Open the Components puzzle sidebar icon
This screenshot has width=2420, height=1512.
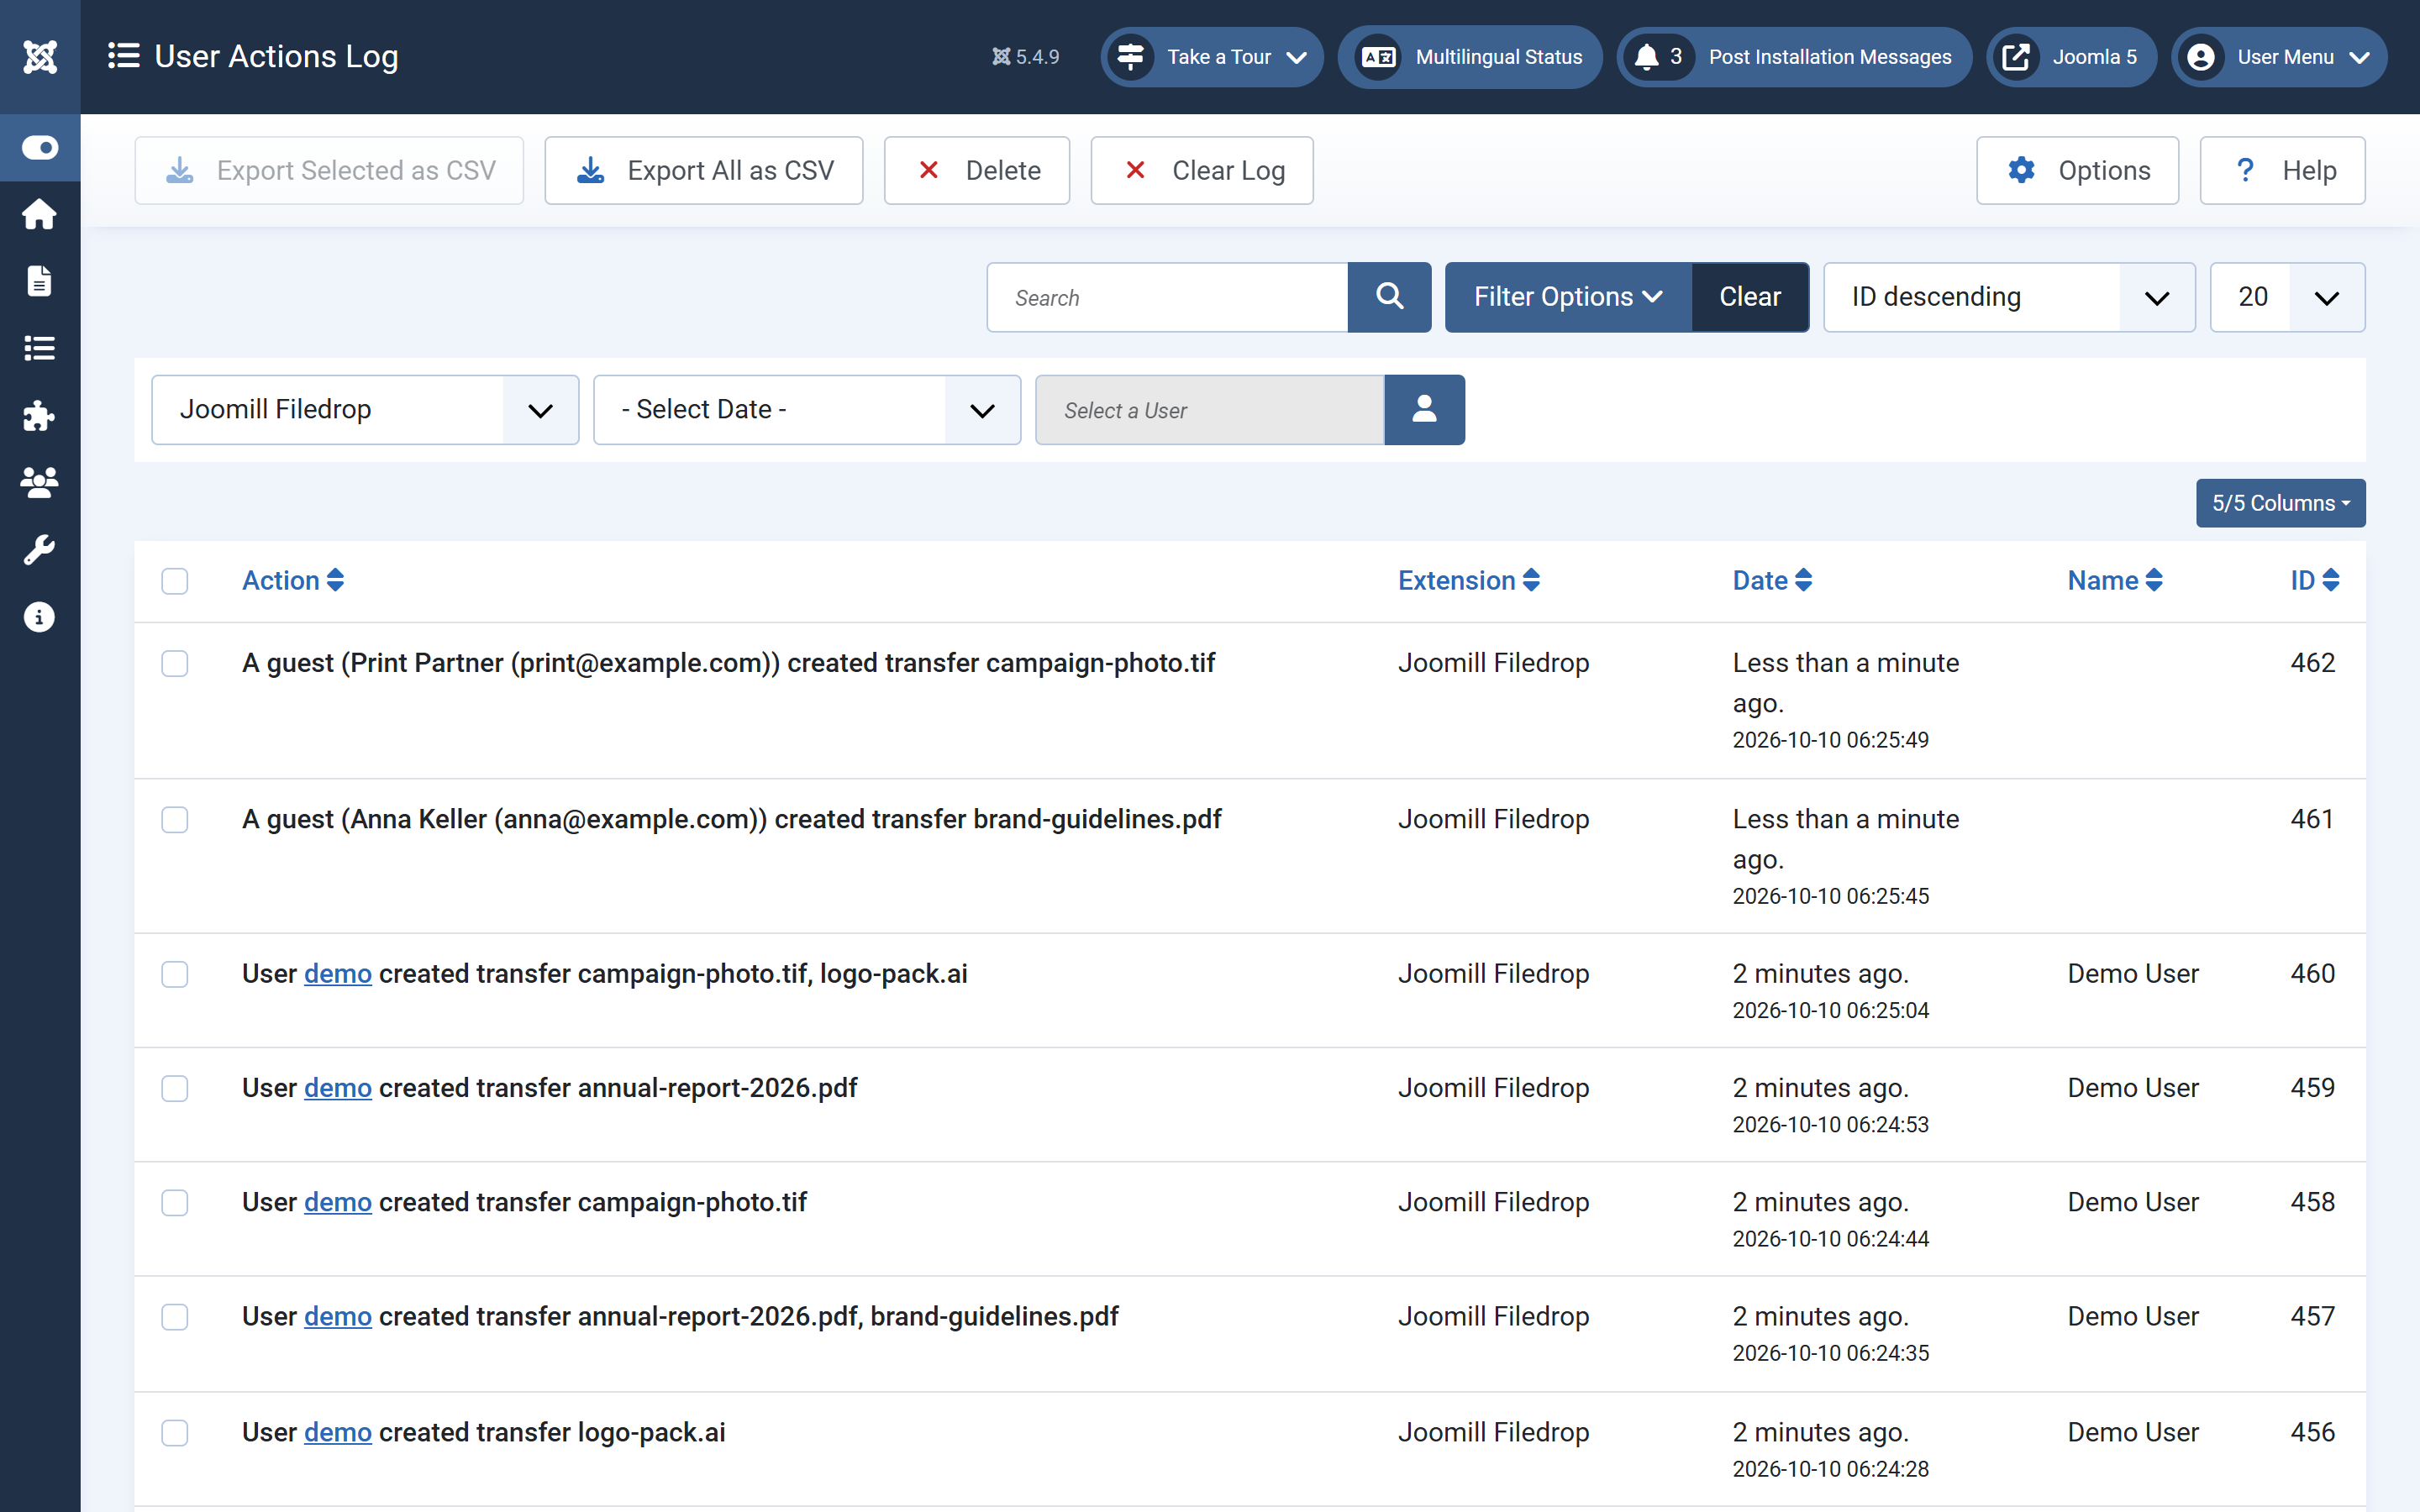(x=40, y=415)
